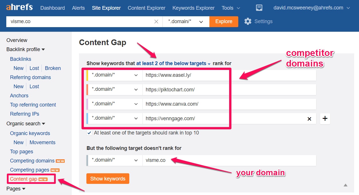The height and width of the screenshot is (195, 359).
Task: Open New under Backlinks
Action: pos(19,68)
